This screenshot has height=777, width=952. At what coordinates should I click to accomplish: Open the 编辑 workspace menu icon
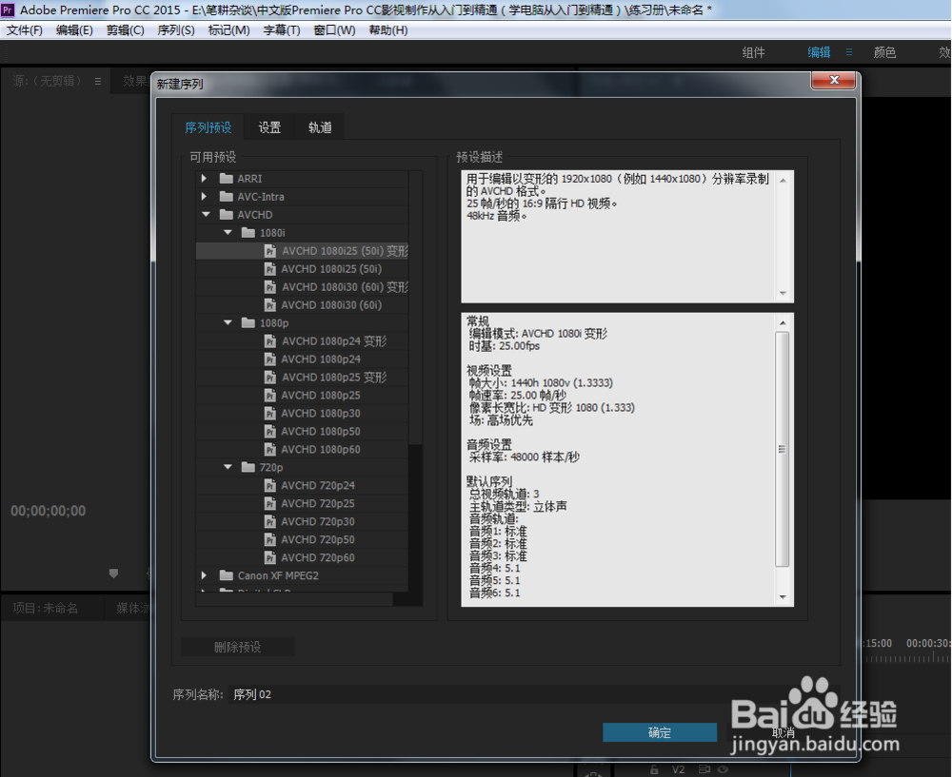tap(849, 52)
